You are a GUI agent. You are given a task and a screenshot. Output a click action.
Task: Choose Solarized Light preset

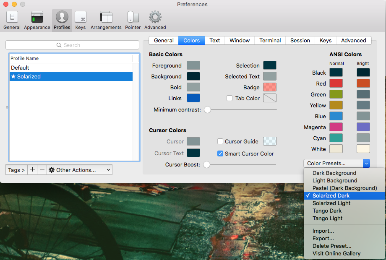point(344,203)
